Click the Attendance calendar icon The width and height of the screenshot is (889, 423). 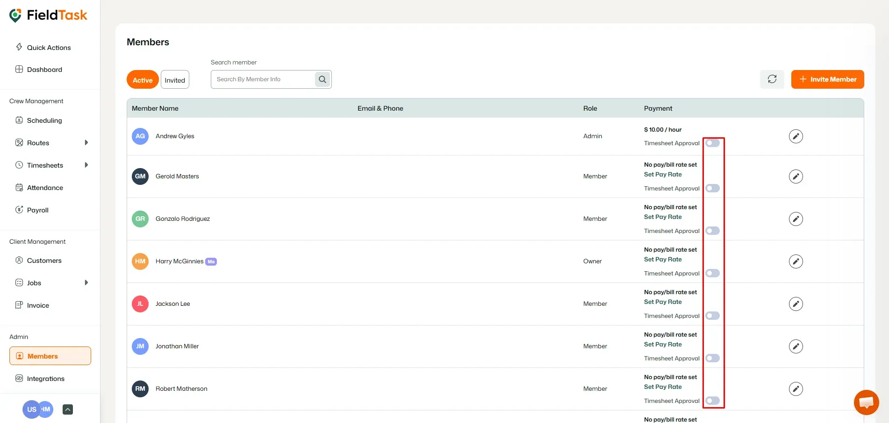point(19,187)
